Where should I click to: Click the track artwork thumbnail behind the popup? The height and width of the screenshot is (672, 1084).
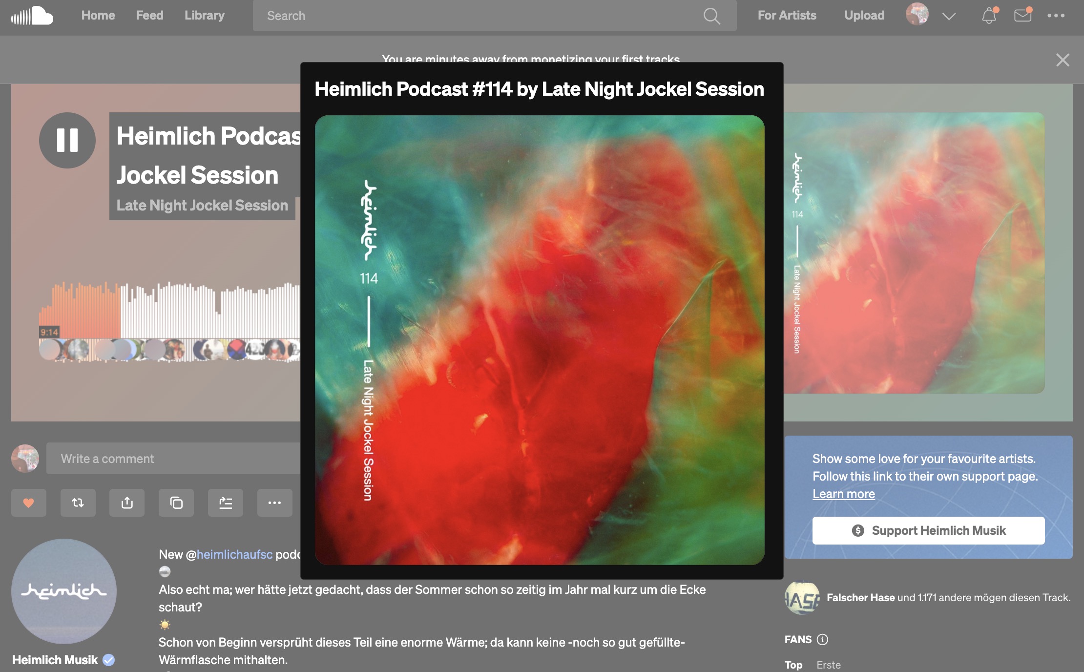tap(914, 253)
